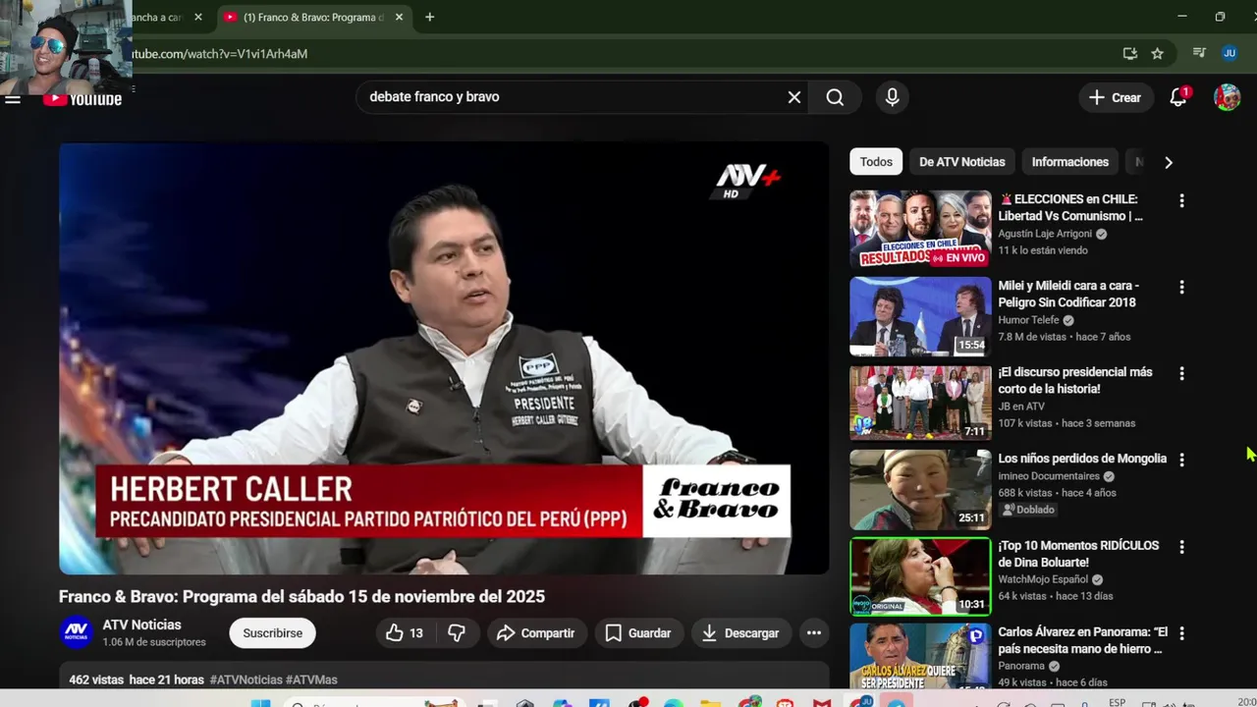Like the video with 13 likes
Viewport: 1257px width, 707px height.
tap(405, 633)
